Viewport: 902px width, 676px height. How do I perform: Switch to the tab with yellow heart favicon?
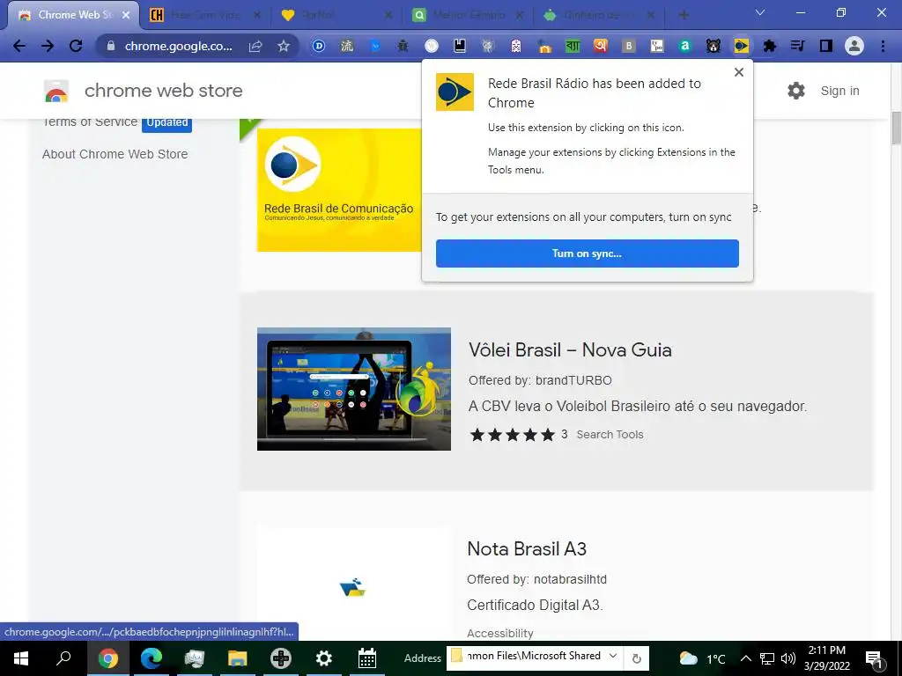(336, 15)
